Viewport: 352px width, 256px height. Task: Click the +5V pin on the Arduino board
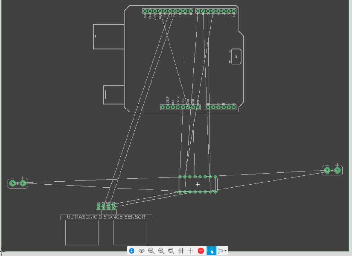(x=183, y=107)
